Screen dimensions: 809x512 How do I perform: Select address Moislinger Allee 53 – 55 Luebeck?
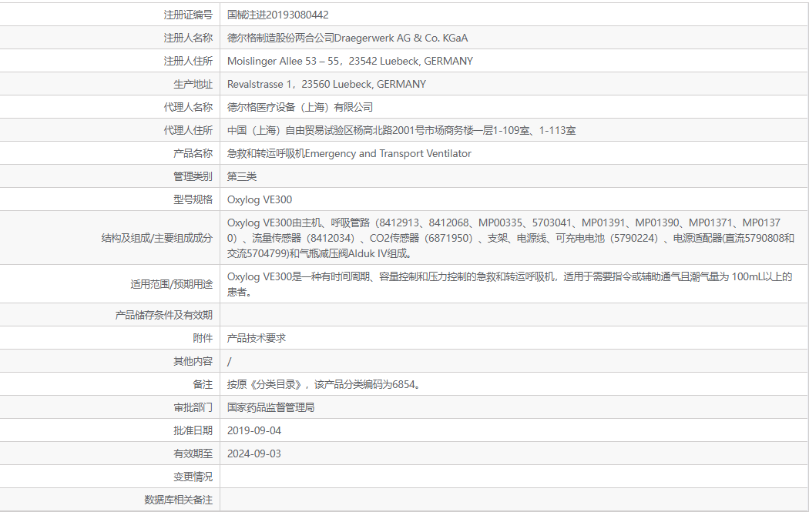pyautogui.click(x=350, y=62)
